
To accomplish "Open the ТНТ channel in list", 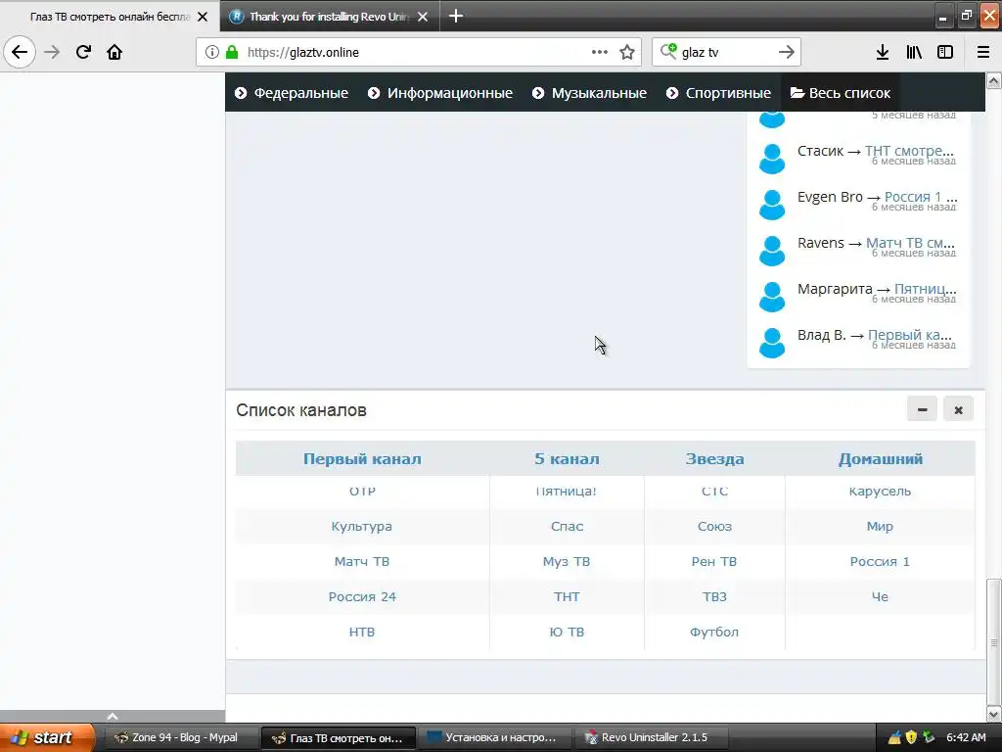I will (567, 596).
